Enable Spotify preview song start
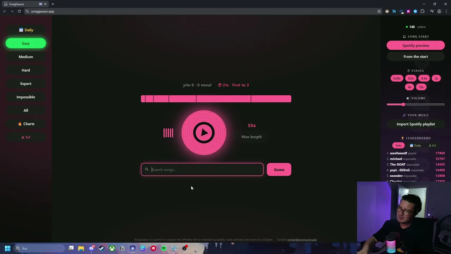Screen dimensions: 451x254 [x=416, y=46]
